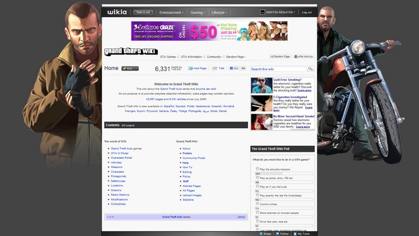Open the Staff link
The image size is (419, 236).
coord(185,181)
